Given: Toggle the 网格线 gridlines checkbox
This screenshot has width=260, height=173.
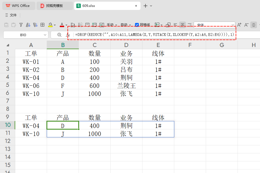Looking at the screenshot, I should point(137,25).
